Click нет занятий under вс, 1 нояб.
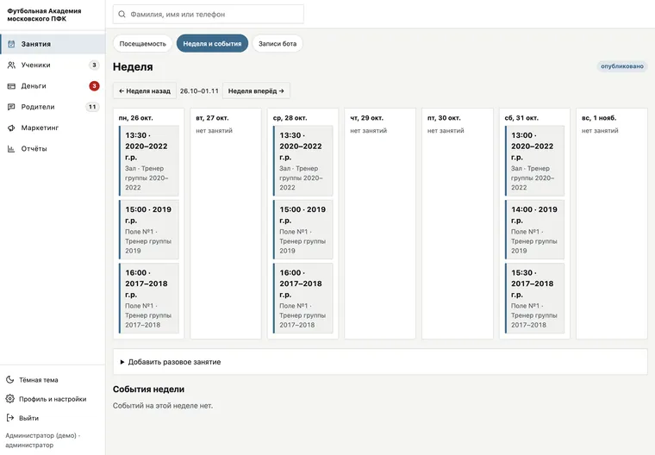The image size is (655, 455). [x=600, y=131]
